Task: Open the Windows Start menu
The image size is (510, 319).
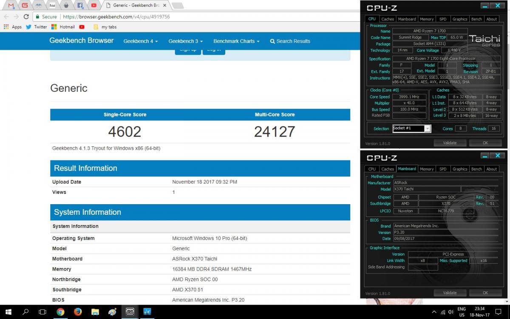Action: point(8,312)
